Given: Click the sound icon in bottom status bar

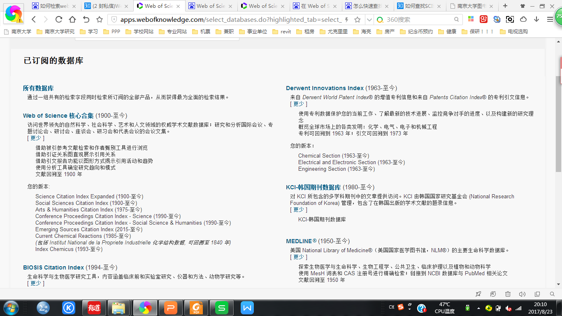Looking at the screenshot, I should [x=523, y=294].
